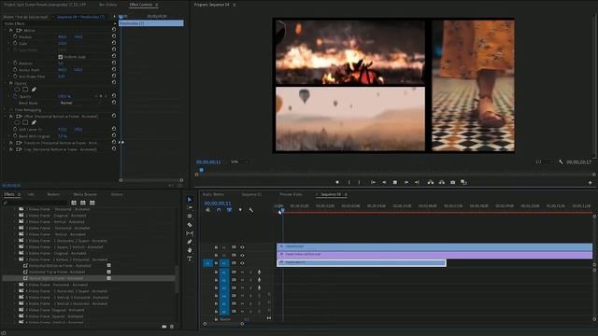Create elliptical mask under Opacity

[x=17, y=90]
